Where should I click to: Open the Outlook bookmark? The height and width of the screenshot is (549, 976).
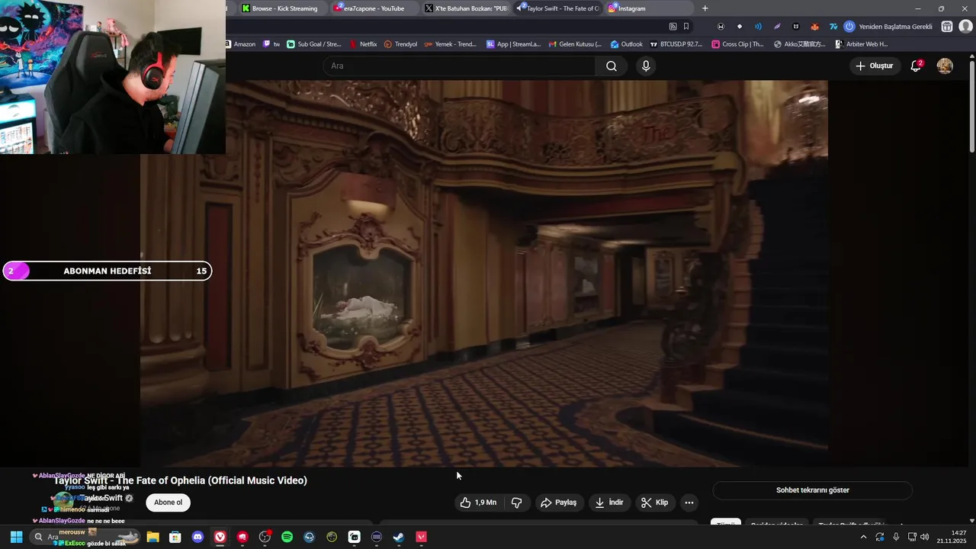pyautogui.click(x=627, y=44)
